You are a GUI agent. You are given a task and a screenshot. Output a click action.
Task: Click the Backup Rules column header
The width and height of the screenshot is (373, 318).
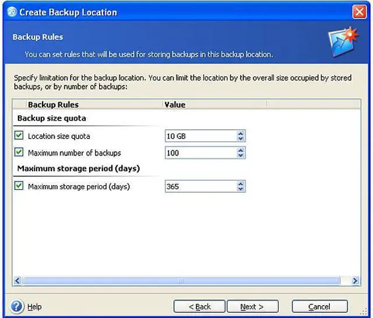pyautogui.click(x=94, y=105)
